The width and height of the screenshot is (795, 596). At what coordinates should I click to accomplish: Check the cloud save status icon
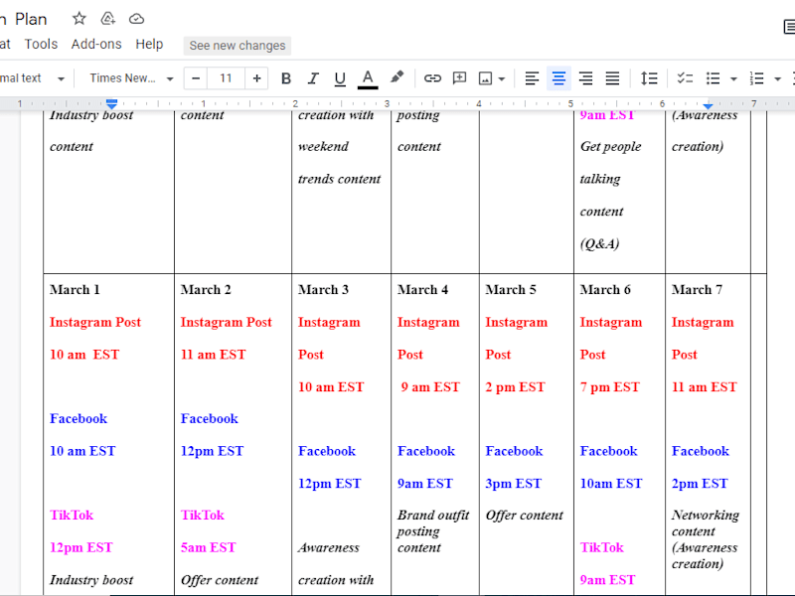click(x=136, y=19)
